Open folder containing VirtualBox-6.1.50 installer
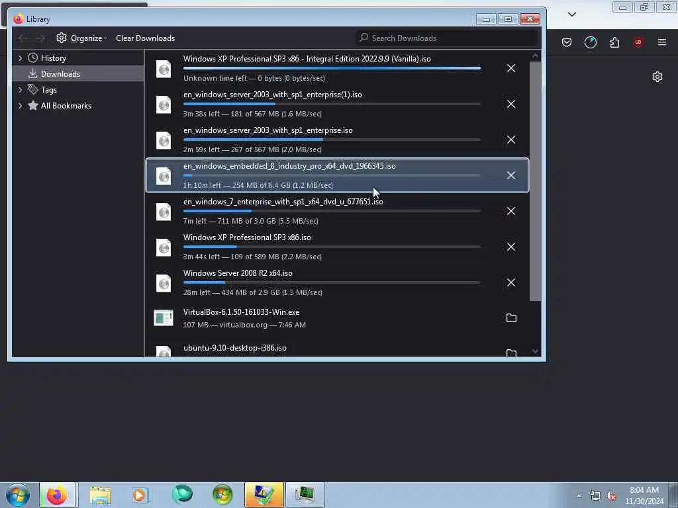Screen dimensions: 678x508 511,318
